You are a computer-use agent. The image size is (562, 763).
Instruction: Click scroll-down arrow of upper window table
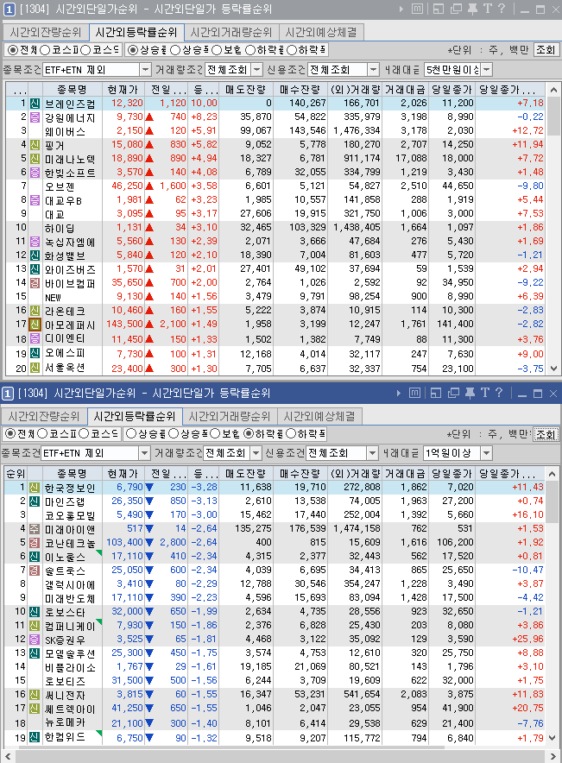click(x=553, y=369)
